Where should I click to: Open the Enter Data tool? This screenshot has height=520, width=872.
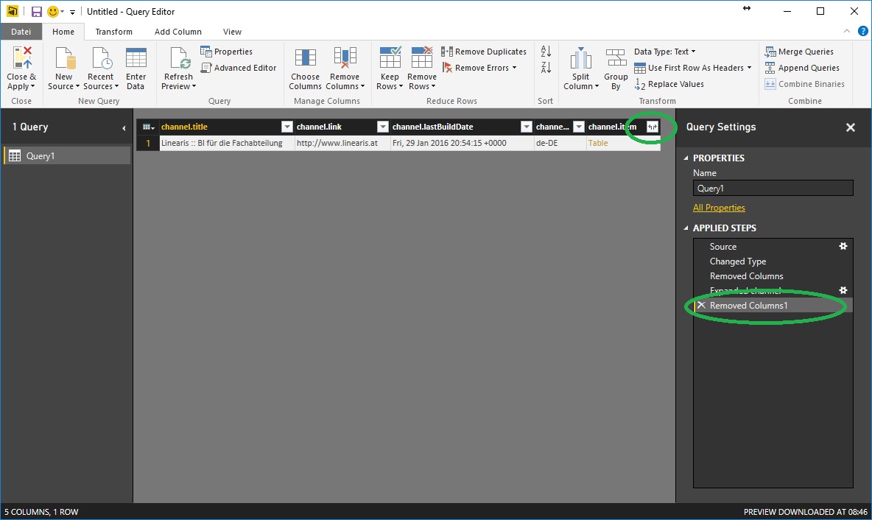[136, 59]
